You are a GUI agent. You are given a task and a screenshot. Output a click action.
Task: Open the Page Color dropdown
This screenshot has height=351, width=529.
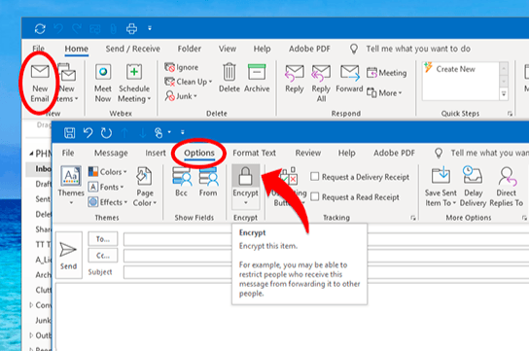pos(145,187)
